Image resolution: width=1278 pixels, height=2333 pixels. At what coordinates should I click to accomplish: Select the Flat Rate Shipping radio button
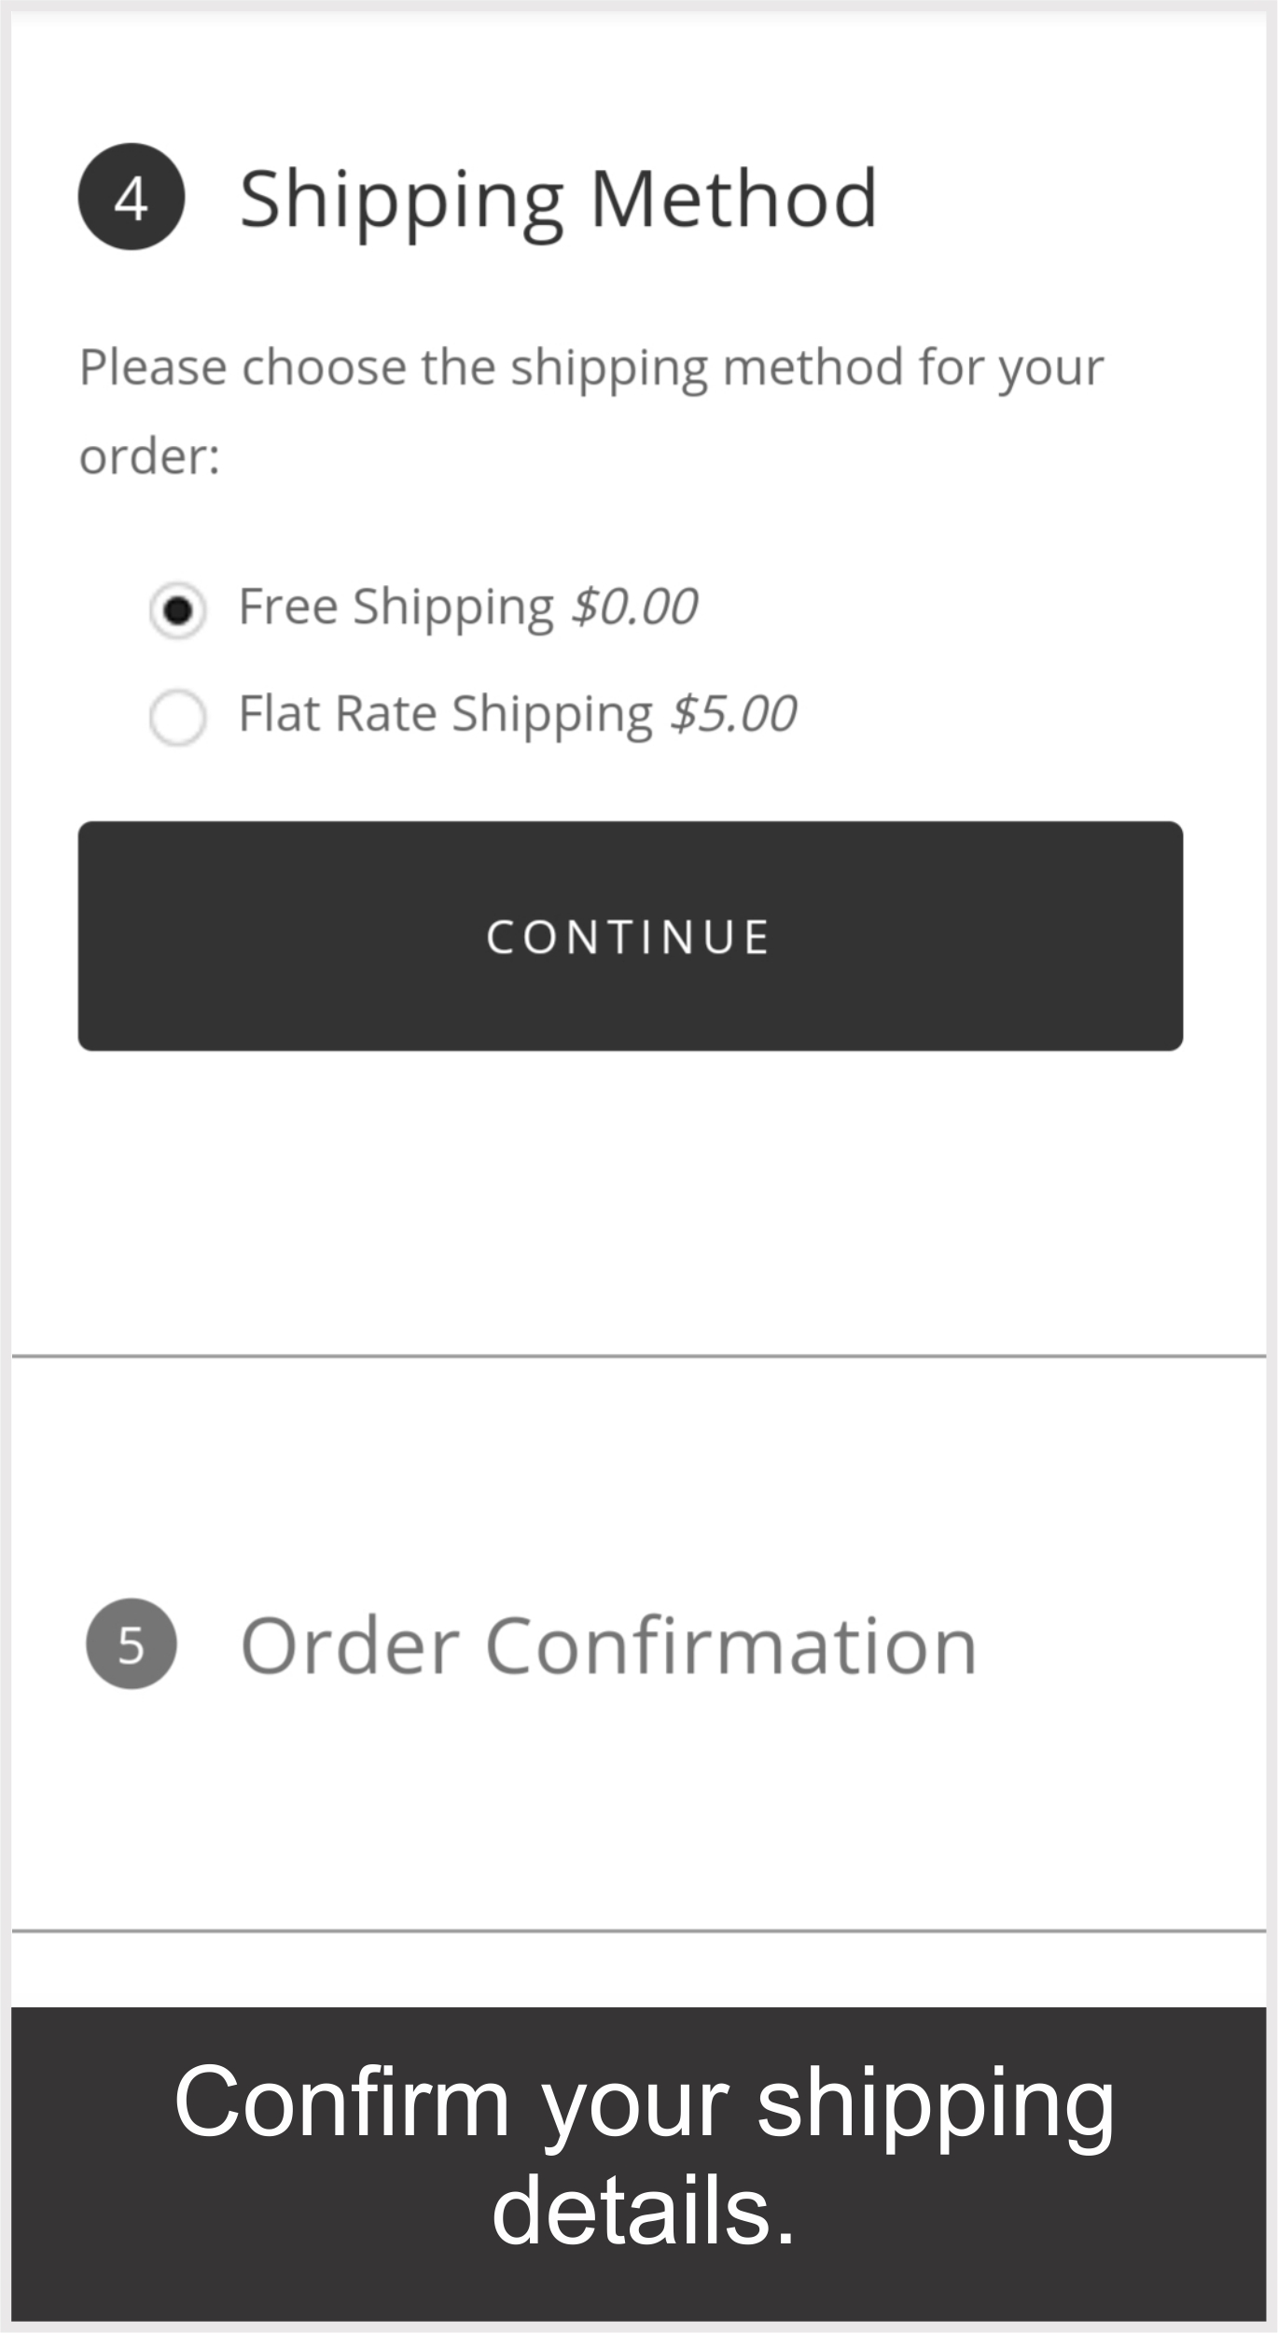pos(177,718)
